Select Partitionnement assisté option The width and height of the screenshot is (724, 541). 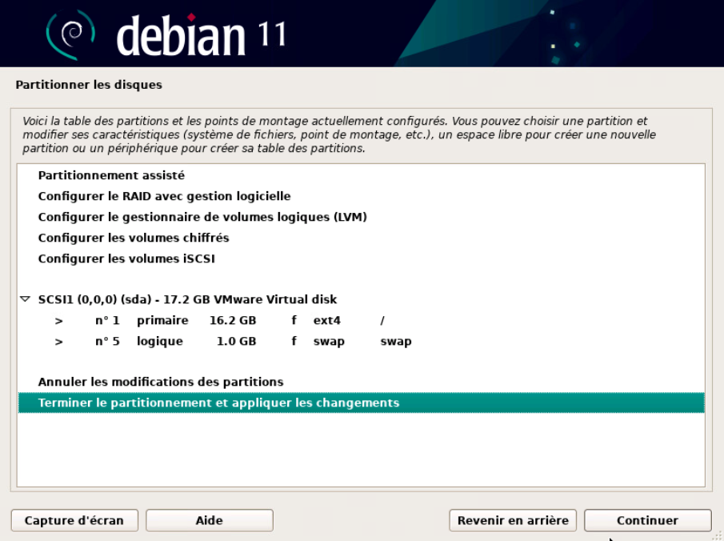pyautogui.click(x=111, y=175)
